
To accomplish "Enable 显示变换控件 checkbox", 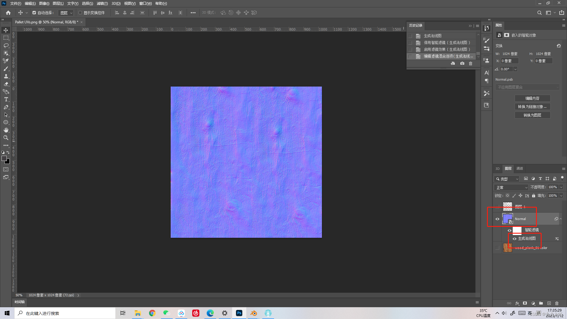I will (x=80, y=13).
